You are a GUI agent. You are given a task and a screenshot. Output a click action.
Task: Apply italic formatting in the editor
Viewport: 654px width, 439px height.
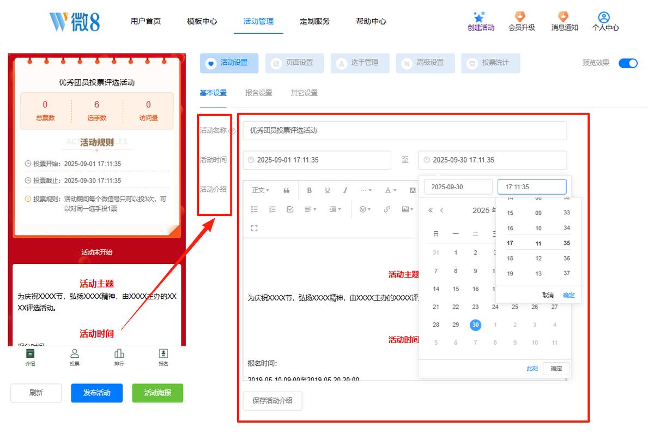tap(346, 190)
